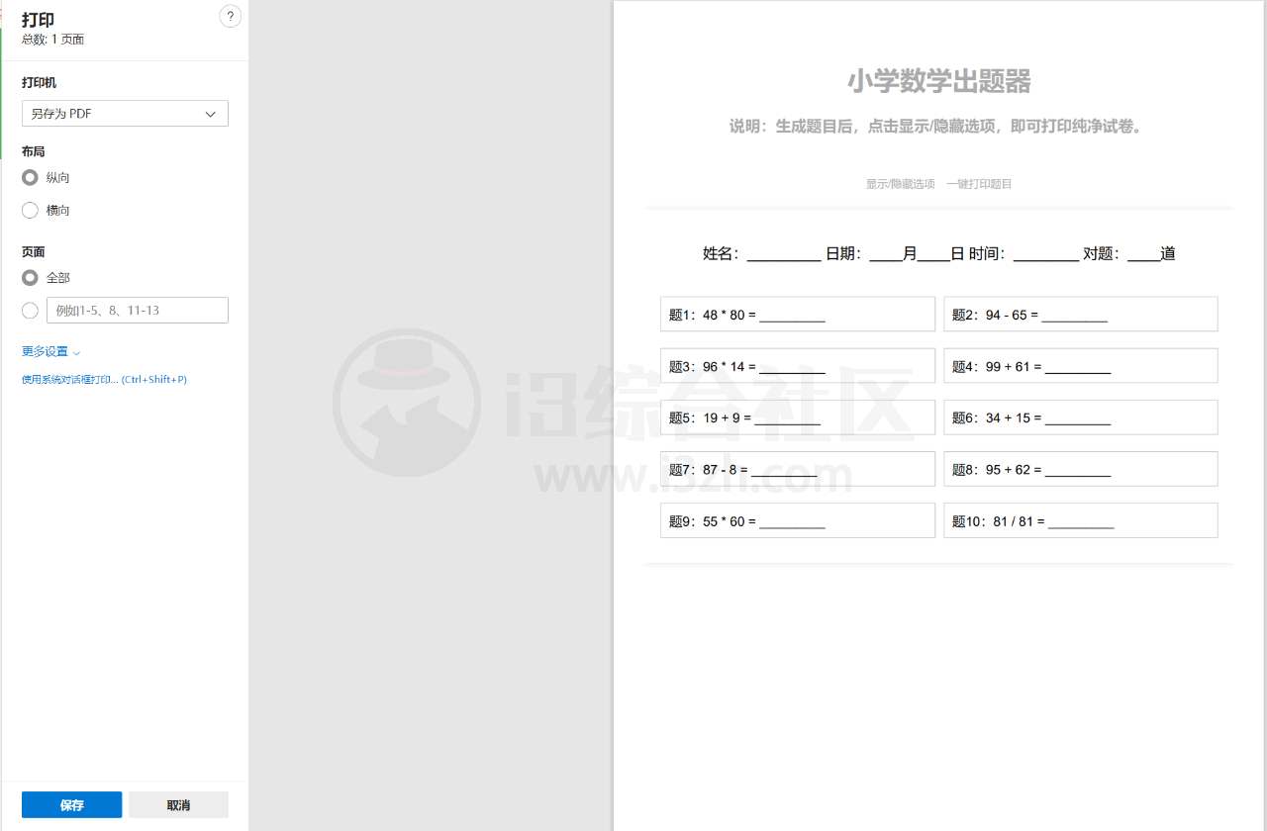1267x831 pixels.
Task: Click the chevron next to 更多设置
Action: coord(75,352)
